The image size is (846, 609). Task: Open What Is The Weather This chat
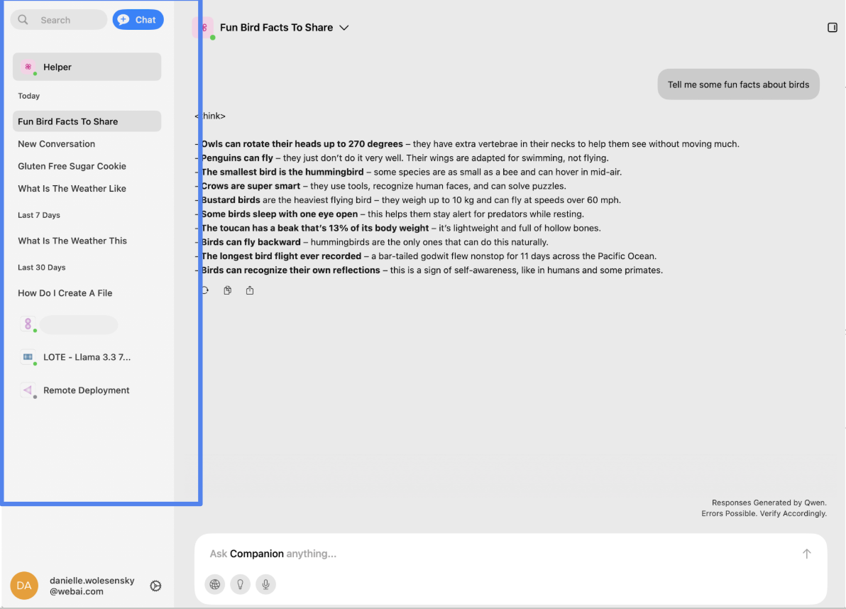coord(72,241)
